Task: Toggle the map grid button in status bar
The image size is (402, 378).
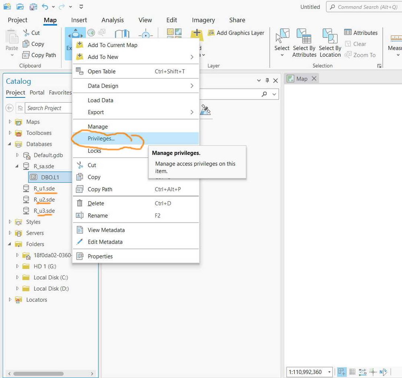Action: 352,372
